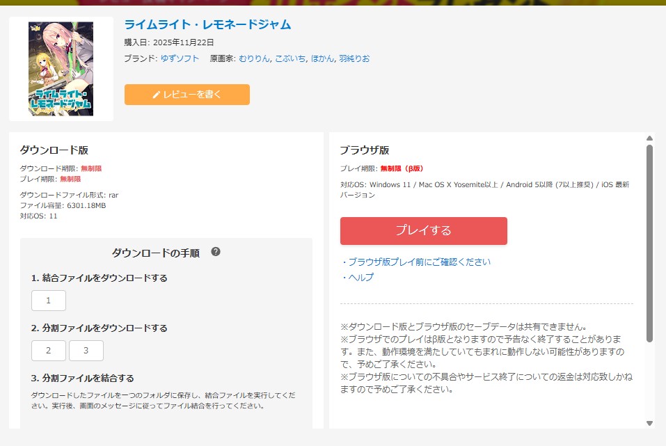Select artist link ほかん

pos(323,58)
